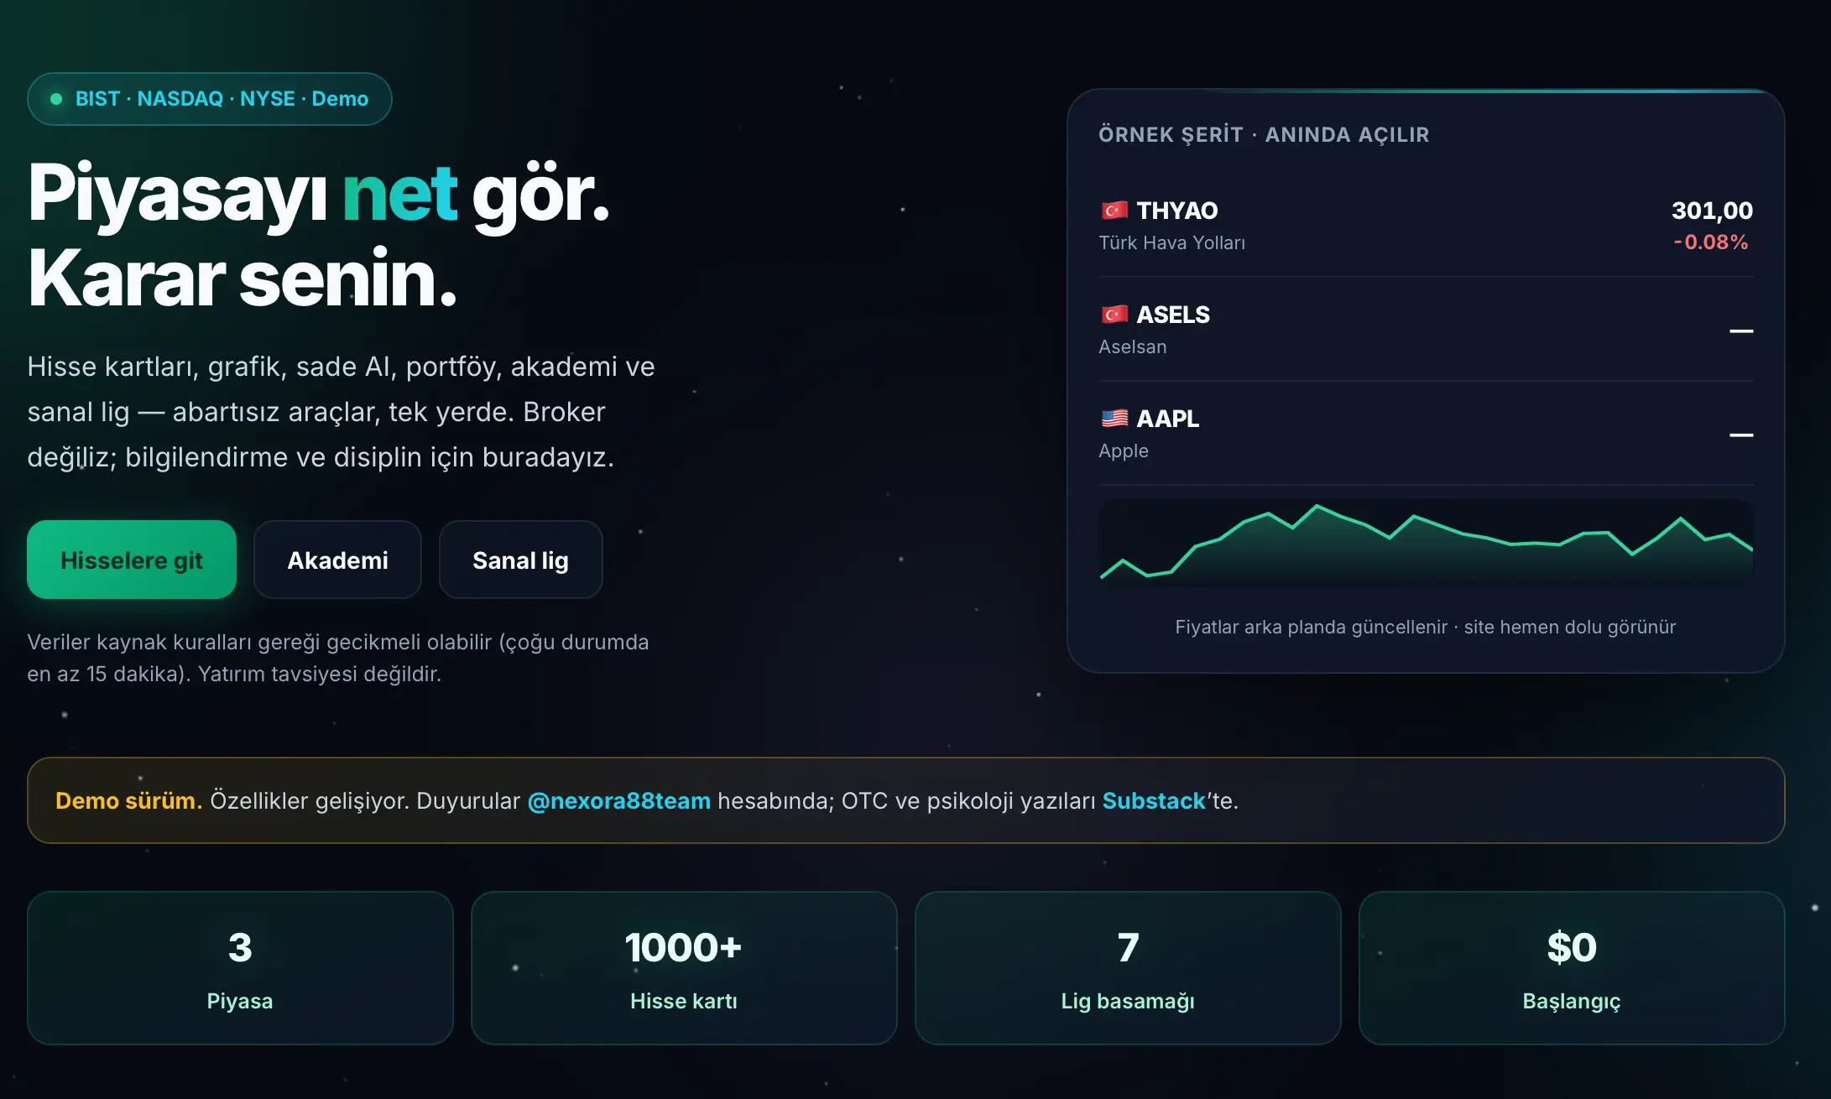
Task: Select the THYAO Türk Hava Yolları row
Action: coord(1426,225)
